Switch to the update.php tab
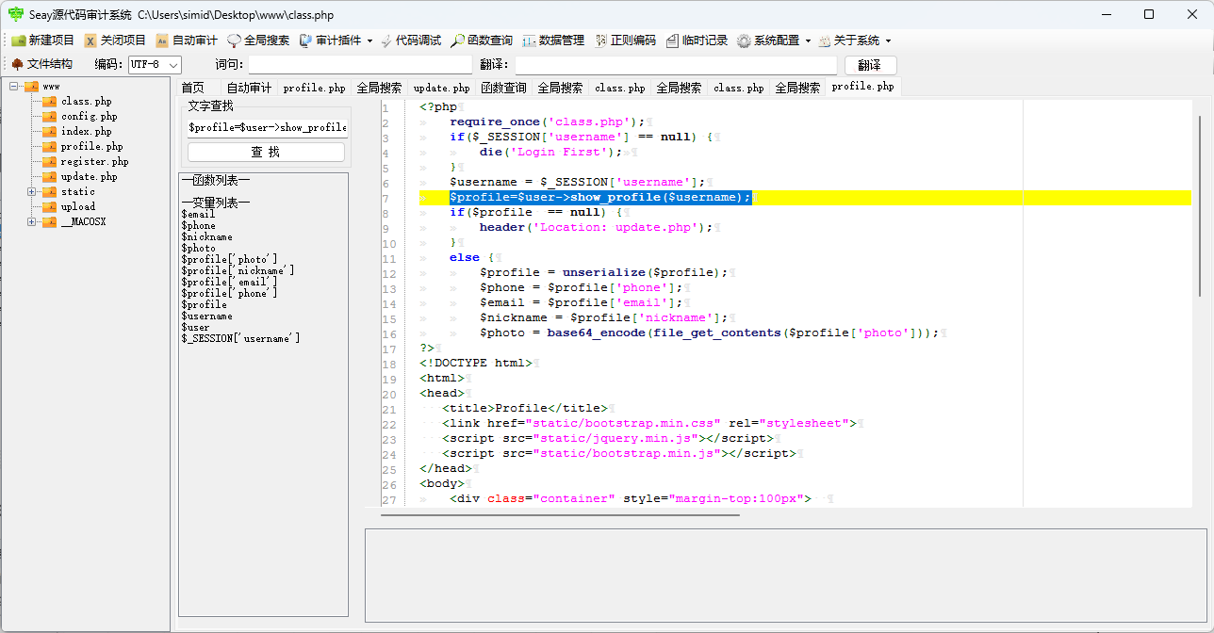The image size is (1214, 633). [441, 88]
